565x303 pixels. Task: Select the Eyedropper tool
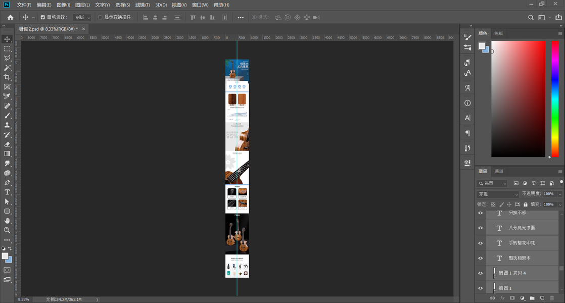pos(7,96)
